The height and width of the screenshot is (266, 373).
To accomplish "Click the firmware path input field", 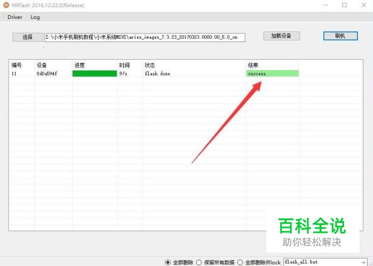I will 144,37.
